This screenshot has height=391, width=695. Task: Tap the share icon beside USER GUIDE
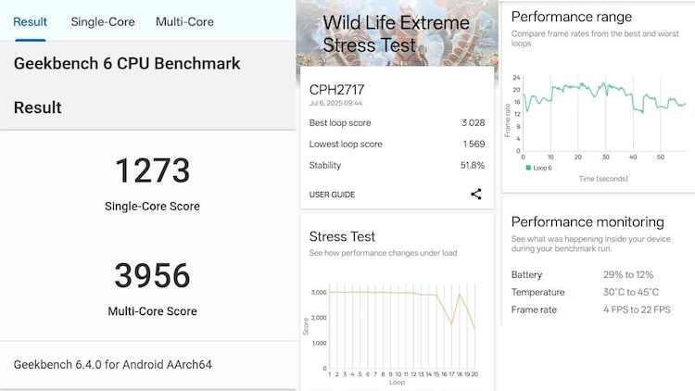tap(475, 195)
